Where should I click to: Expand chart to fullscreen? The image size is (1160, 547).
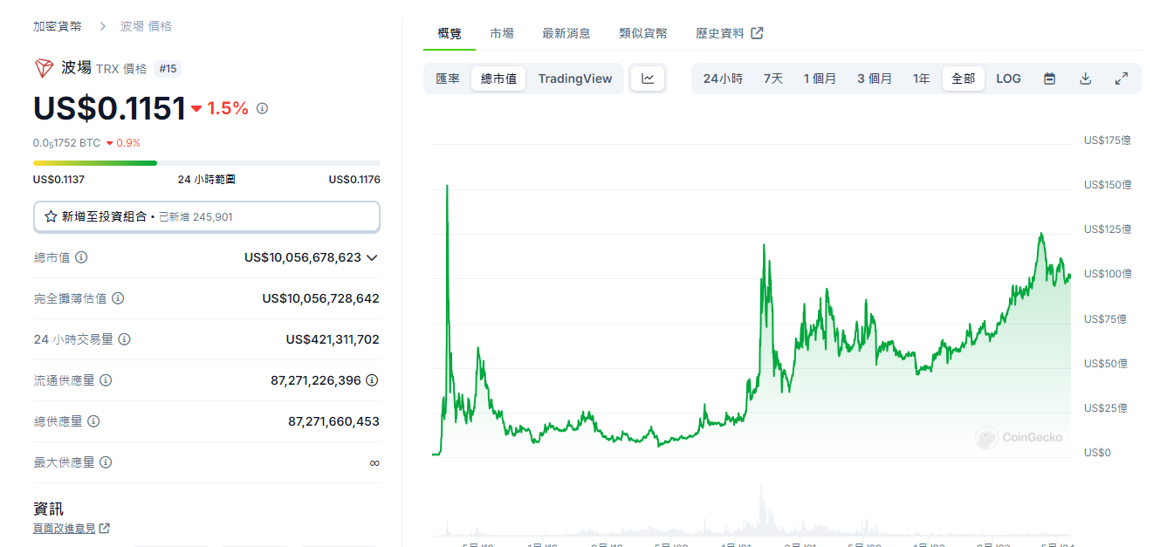pos(1122,79)
